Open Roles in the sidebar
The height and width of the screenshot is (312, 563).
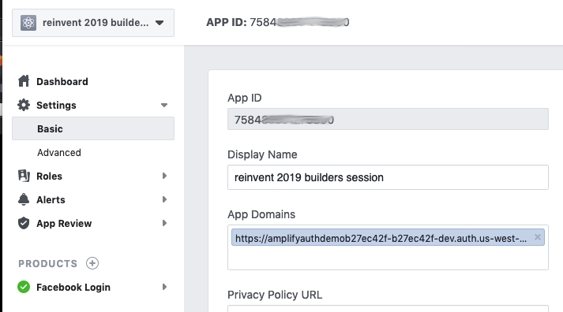49,176
